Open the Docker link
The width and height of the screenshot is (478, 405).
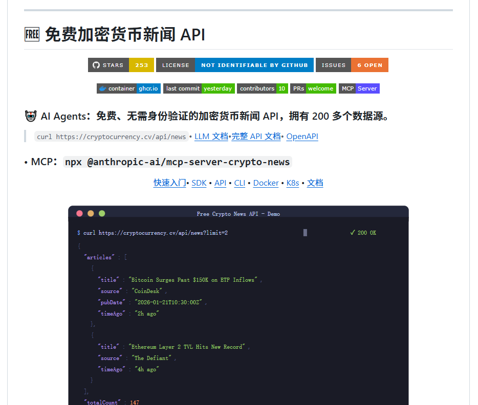[266, 183]
